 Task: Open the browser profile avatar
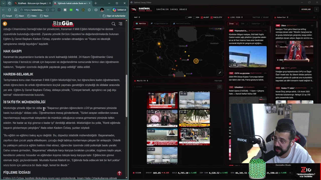102,10
